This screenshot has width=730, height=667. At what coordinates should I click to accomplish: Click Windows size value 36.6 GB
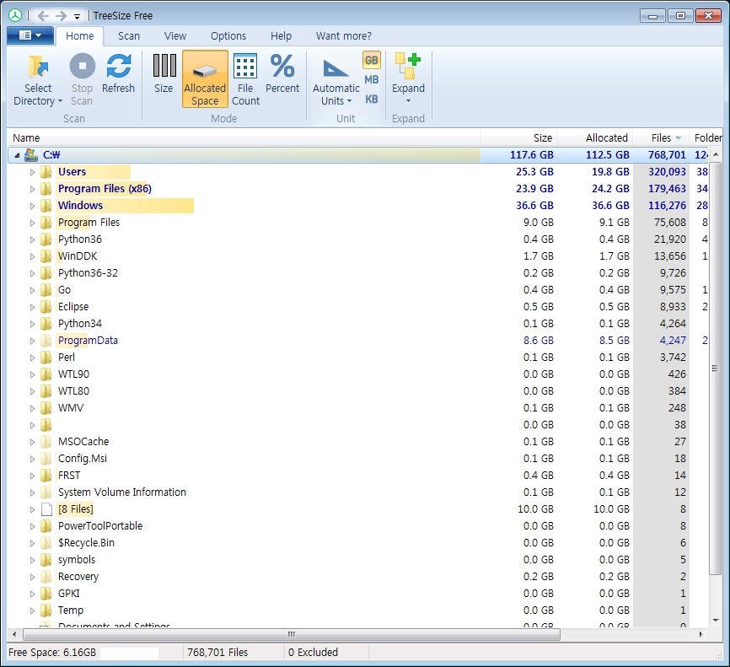[534, 206]
